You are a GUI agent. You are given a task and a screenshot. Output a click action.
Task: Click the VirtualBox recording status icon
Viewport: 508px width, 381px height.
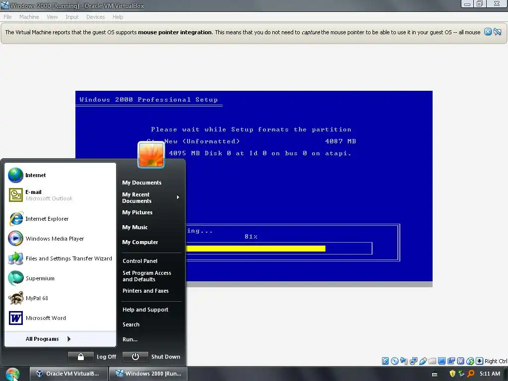point(451,361)
